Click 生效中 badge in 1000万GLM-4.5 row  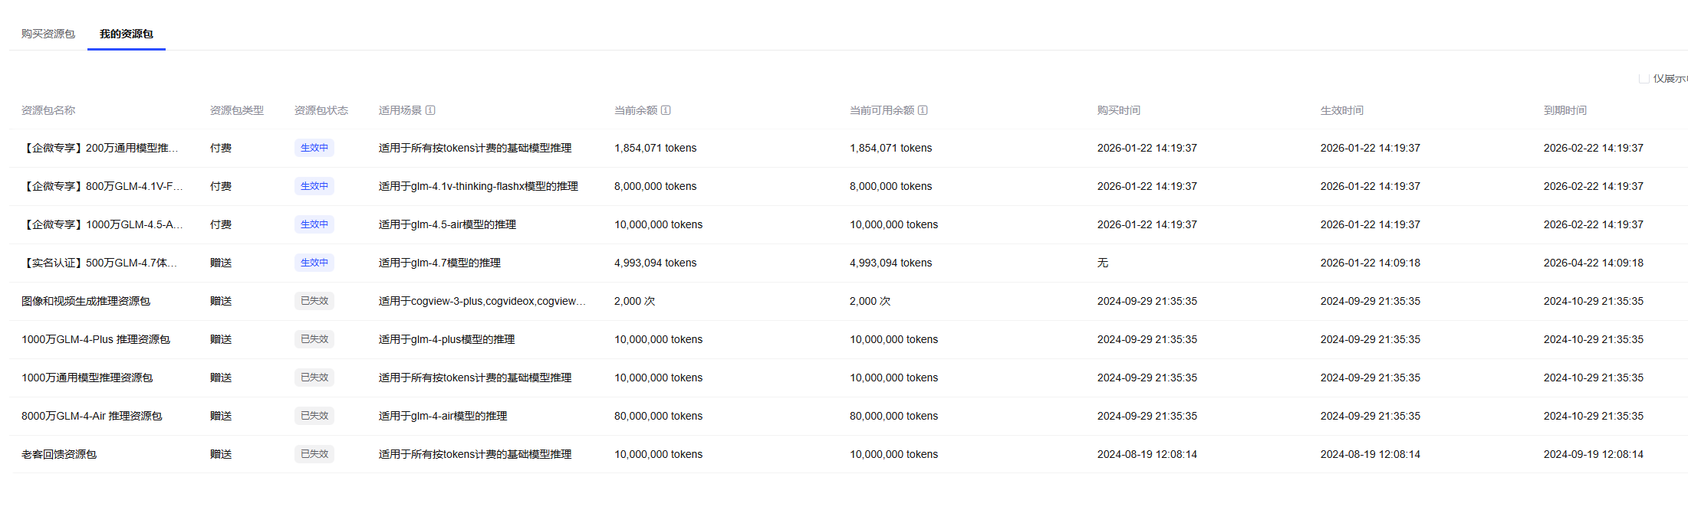point(314,224)
